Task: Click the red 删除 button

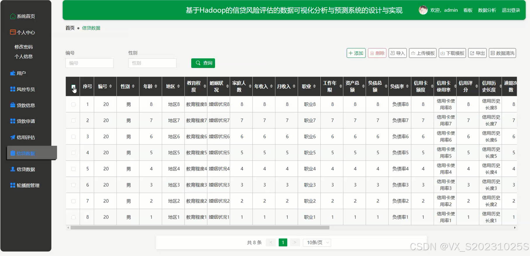Action: coord(377,53)
